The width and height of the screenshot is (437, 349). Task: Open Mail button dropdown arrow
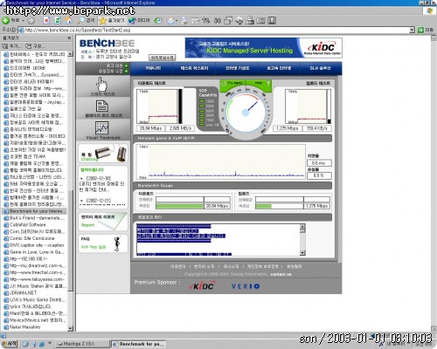click(x=177, y=21)
